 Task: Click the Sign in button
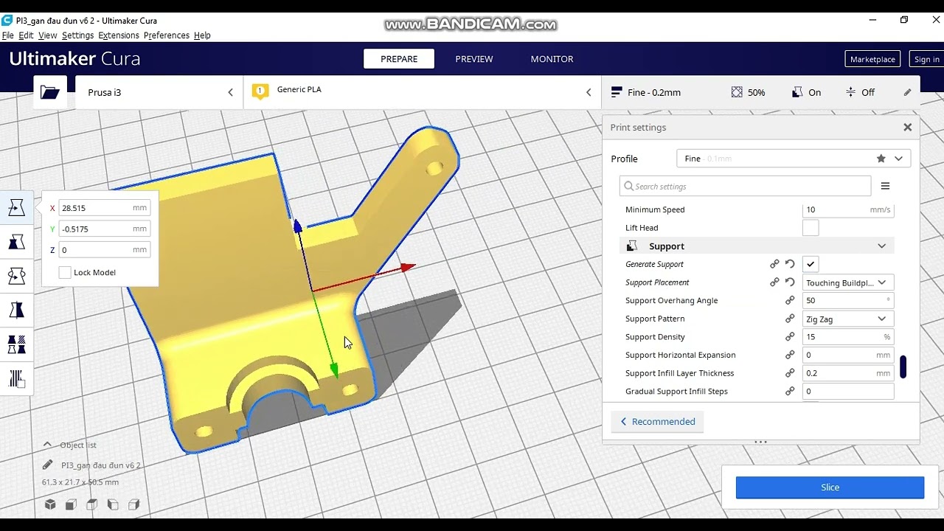[926, 59]
